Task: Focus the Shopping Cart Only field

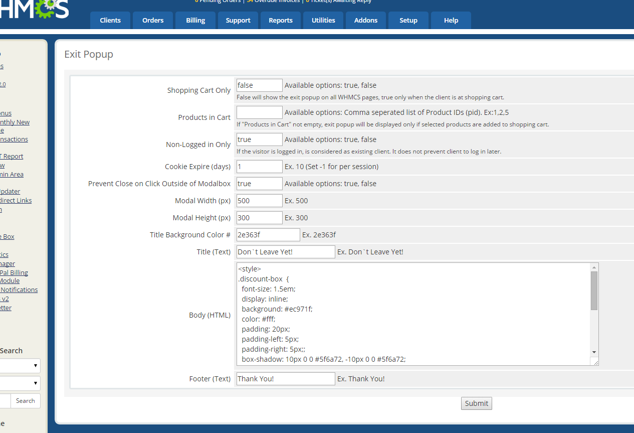Action: click(x=259, y=85)
